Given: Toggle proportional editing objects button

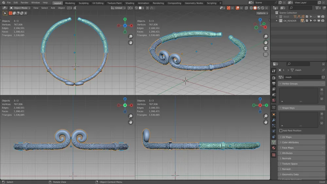Looking at the screenshot, I should (x=147, y=8).
